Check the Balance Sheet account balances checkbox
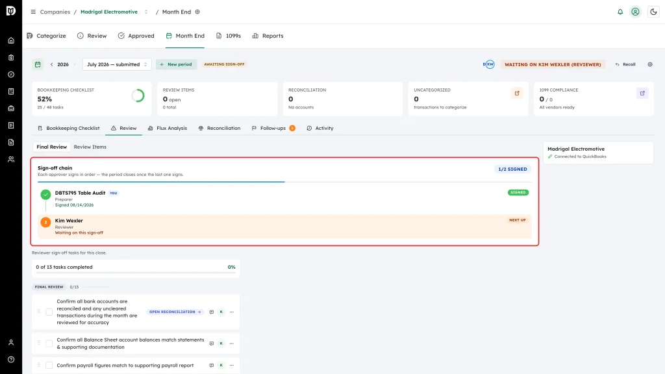 click(x=49, y=343)
